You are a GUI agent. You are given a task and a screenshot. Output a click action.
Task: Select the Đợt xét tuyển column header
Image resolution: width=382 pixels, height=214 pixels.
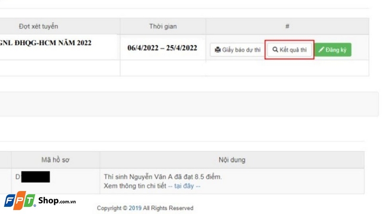click(x=39, y=26)
